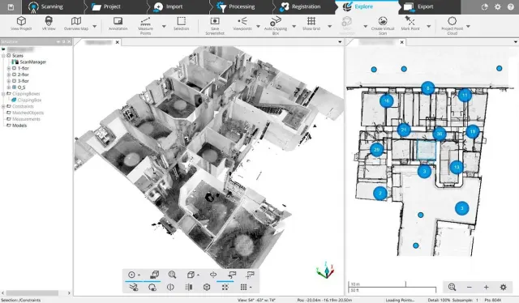Enable the Auto Clipping Box tool
Image resolution: width=519 pixels, height=303 pixels.
[x=276, y=26]
